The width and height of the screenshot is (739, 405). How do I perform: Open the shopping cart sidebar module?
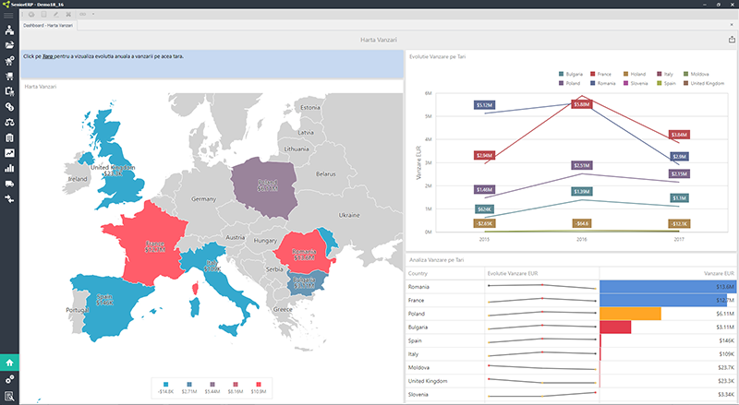tap(9, 77)
